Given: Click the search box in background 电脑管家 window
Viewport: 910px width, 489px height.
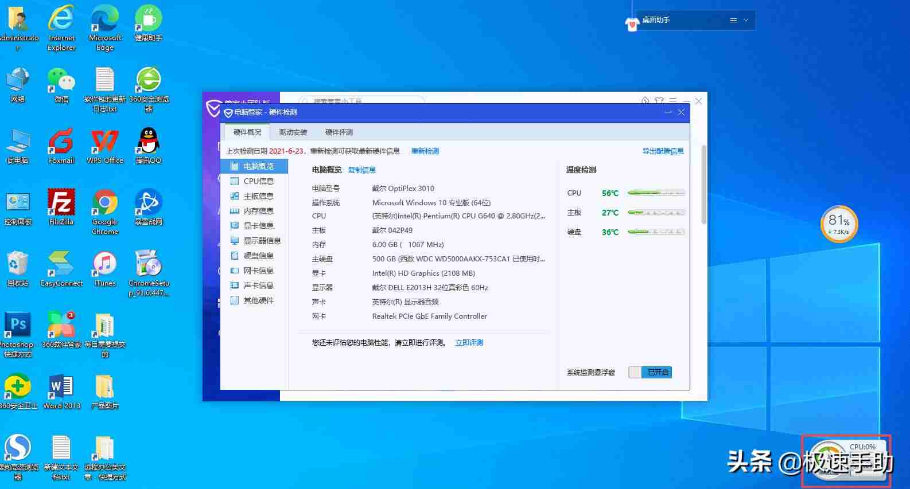Looking at the screenshot, I should pos(361,100).
